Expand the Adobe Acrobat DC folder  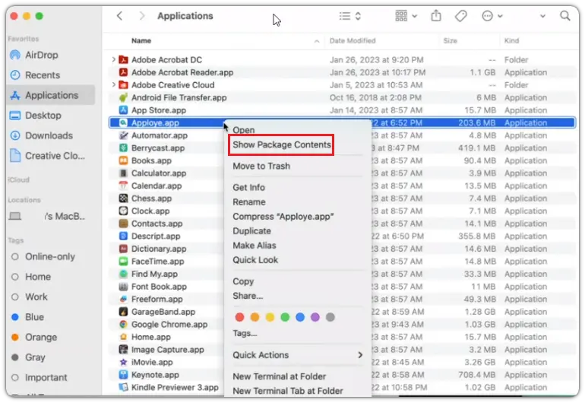[x=114, y=59]
